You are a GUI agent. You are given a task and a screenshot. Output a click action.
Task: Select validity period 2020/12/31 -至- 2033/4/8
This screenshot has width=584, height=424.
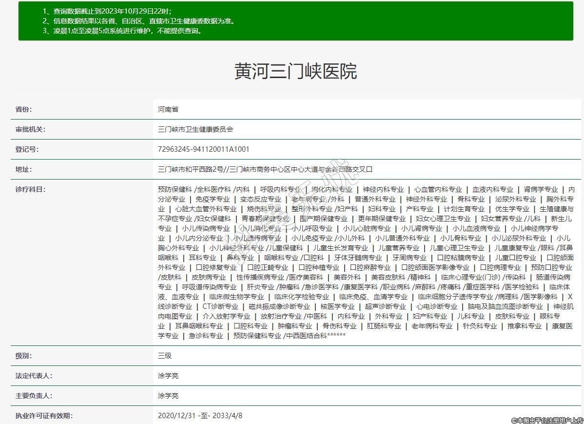click(200, 416)
